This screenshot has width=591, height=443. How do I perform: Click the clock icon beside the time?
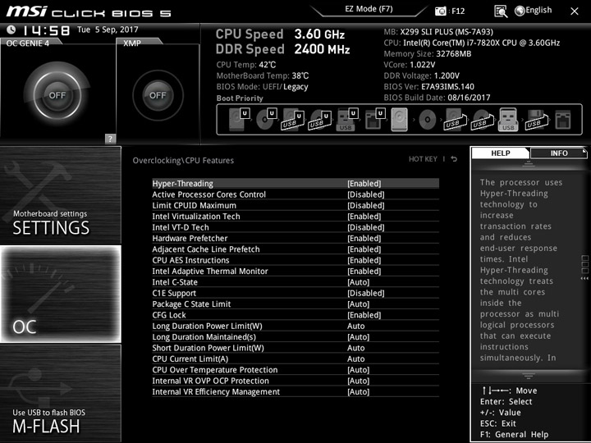point(11,30)
